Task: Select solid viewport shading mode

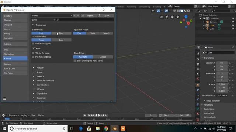Action: (x=182, y=11)
